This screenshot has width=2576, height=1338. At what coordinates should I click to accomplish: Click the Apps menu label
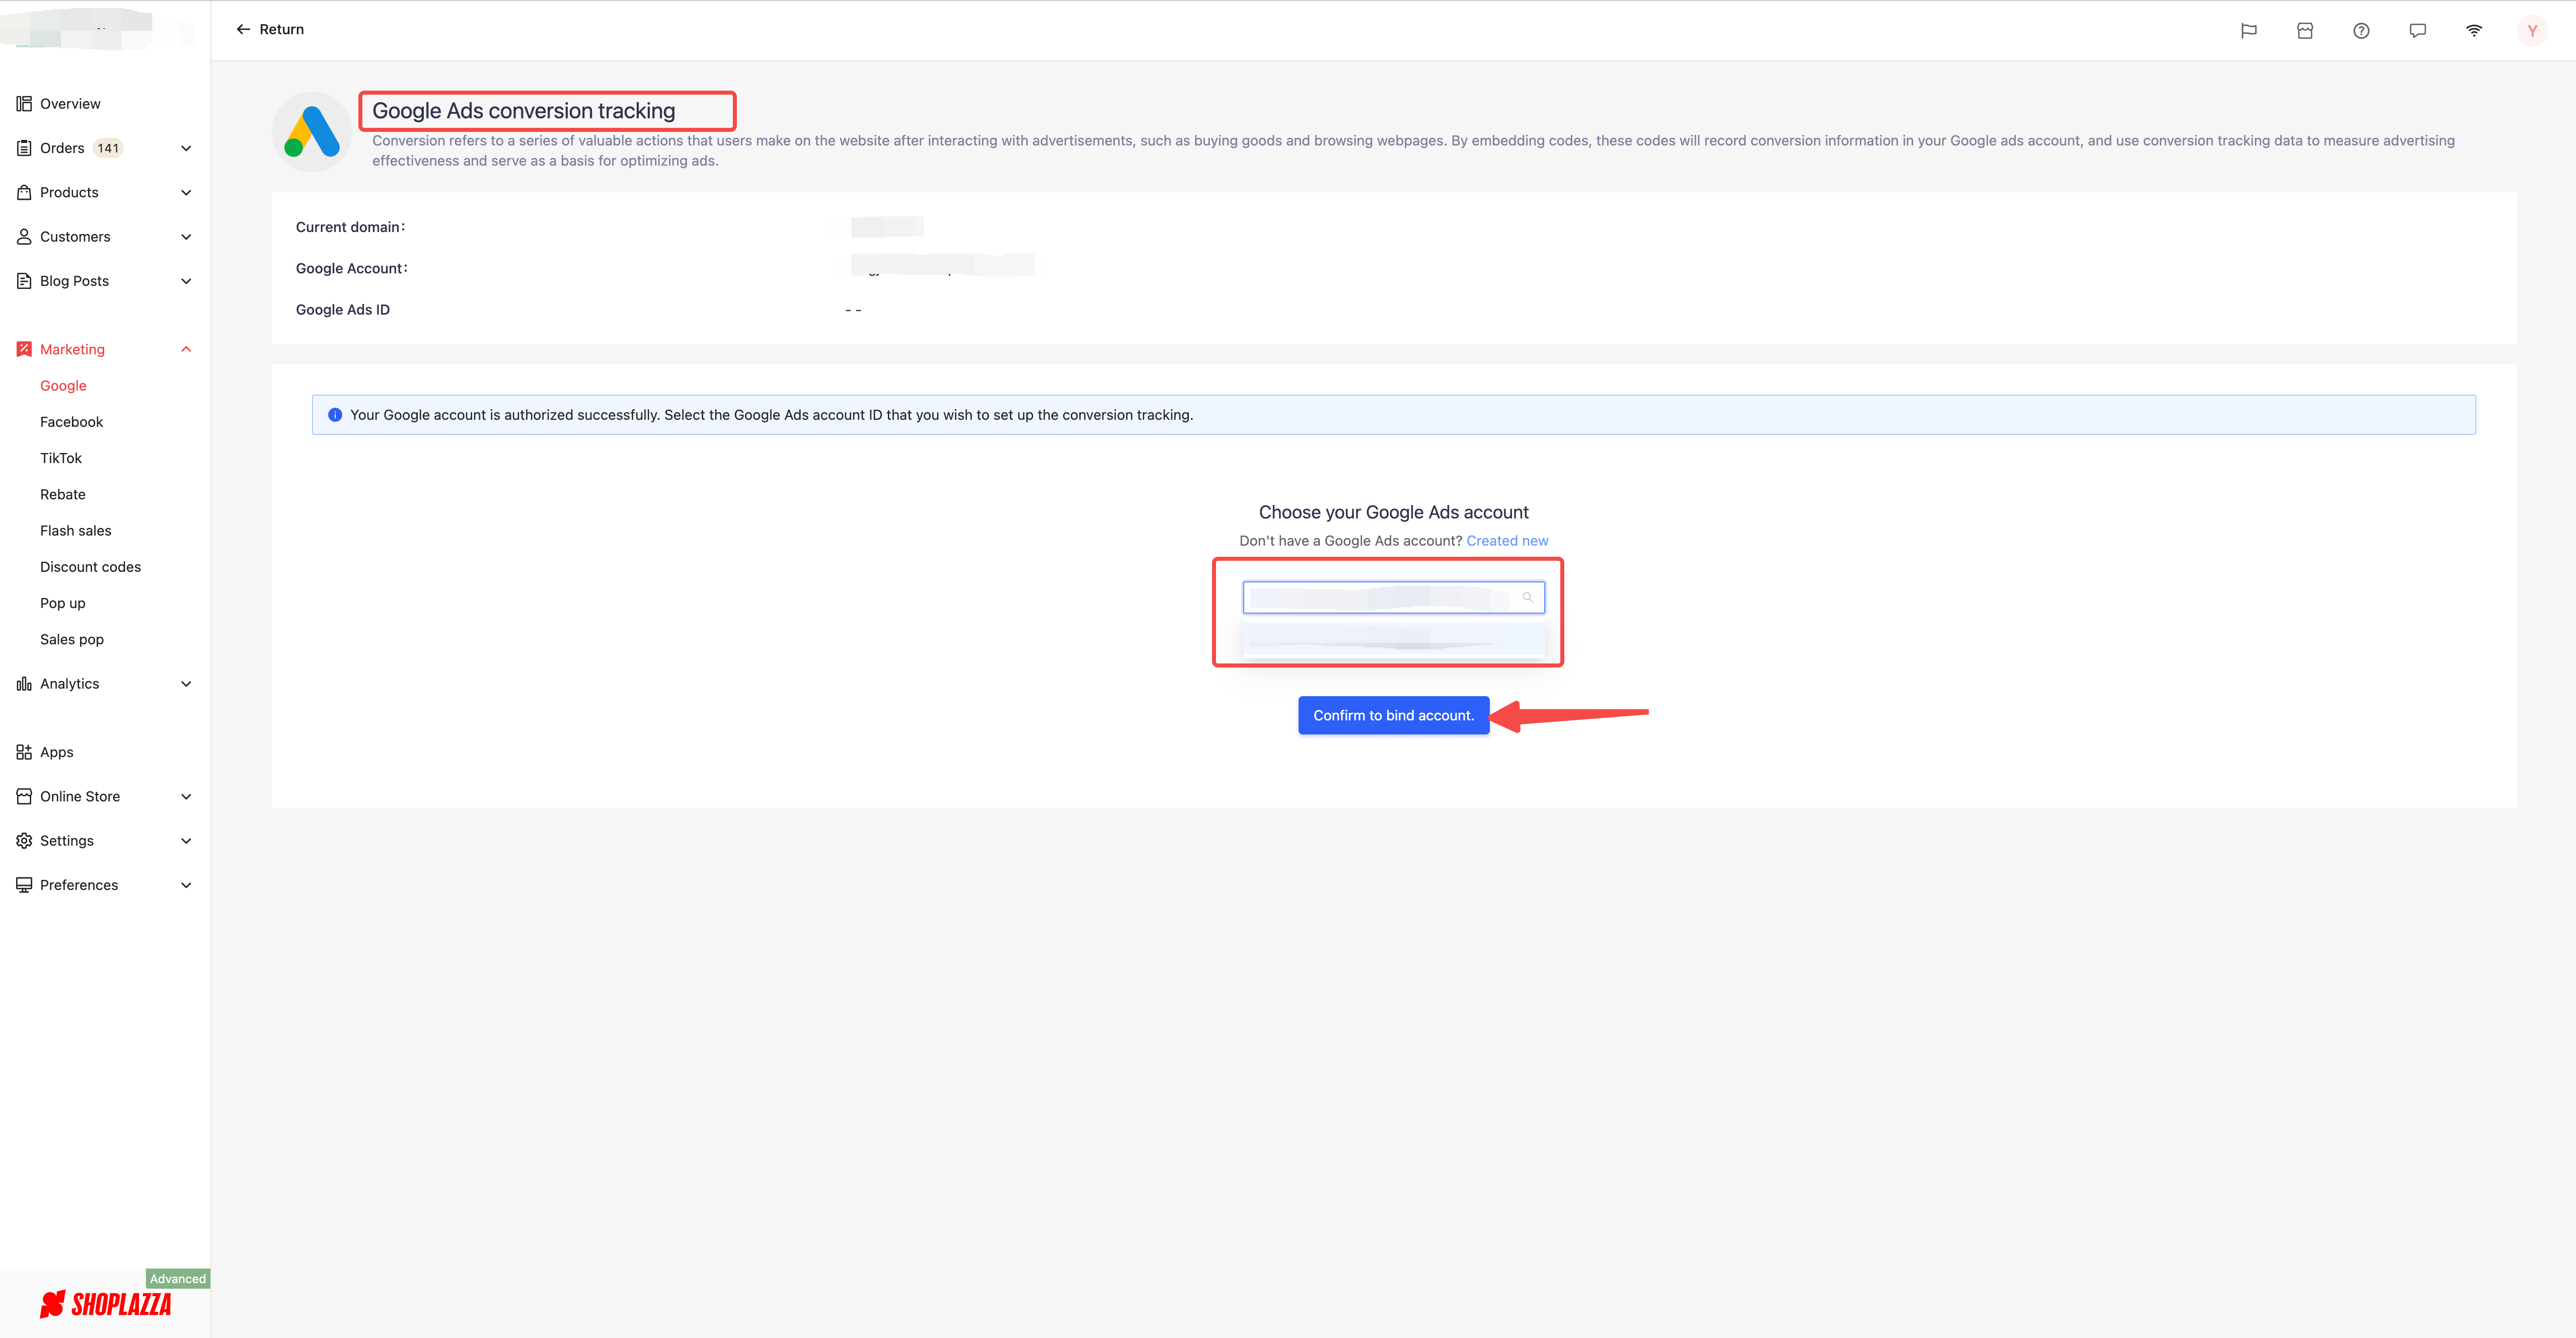coord(57,752)
